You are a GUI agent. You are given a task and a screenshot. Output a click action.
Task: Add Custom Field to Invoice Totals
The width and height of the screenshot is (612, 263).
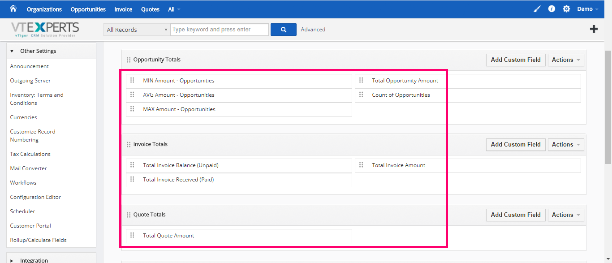pyautogui.click(x=516, y=145)
